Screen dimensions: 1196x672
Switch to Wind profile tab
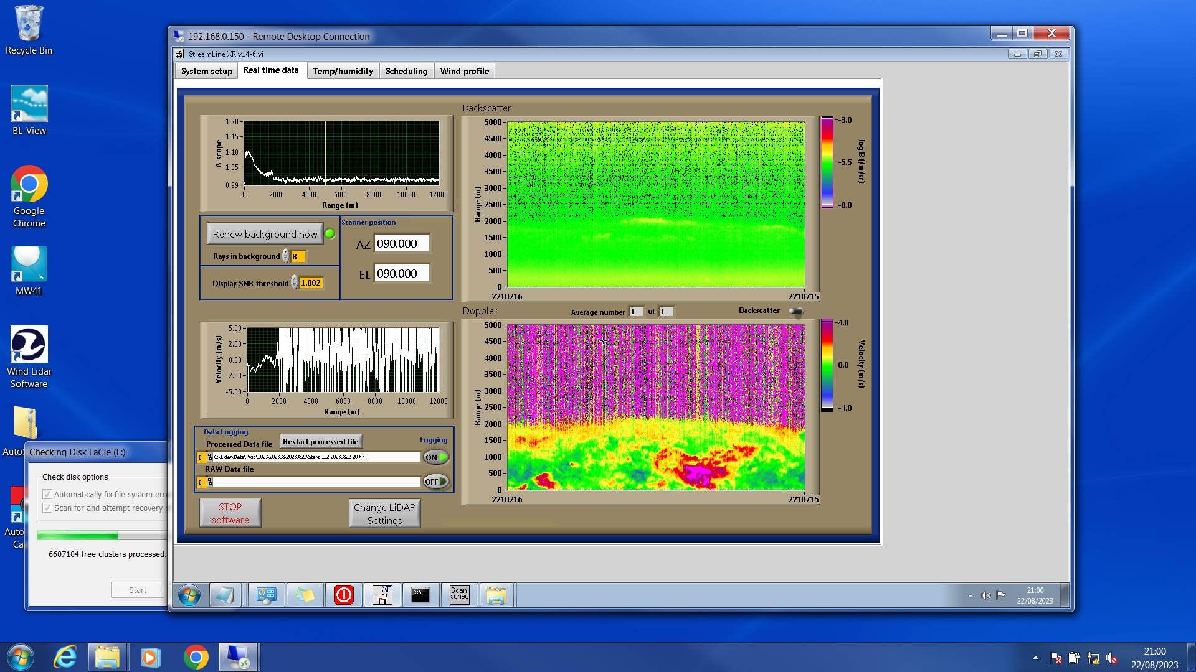[x=464, y=71]
